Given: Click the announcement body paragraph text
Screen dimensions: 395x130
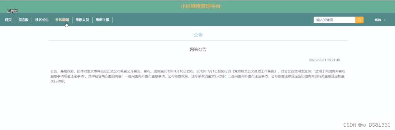Looking at the screenshot, I should pyautogui.click(x=198, y=77).
